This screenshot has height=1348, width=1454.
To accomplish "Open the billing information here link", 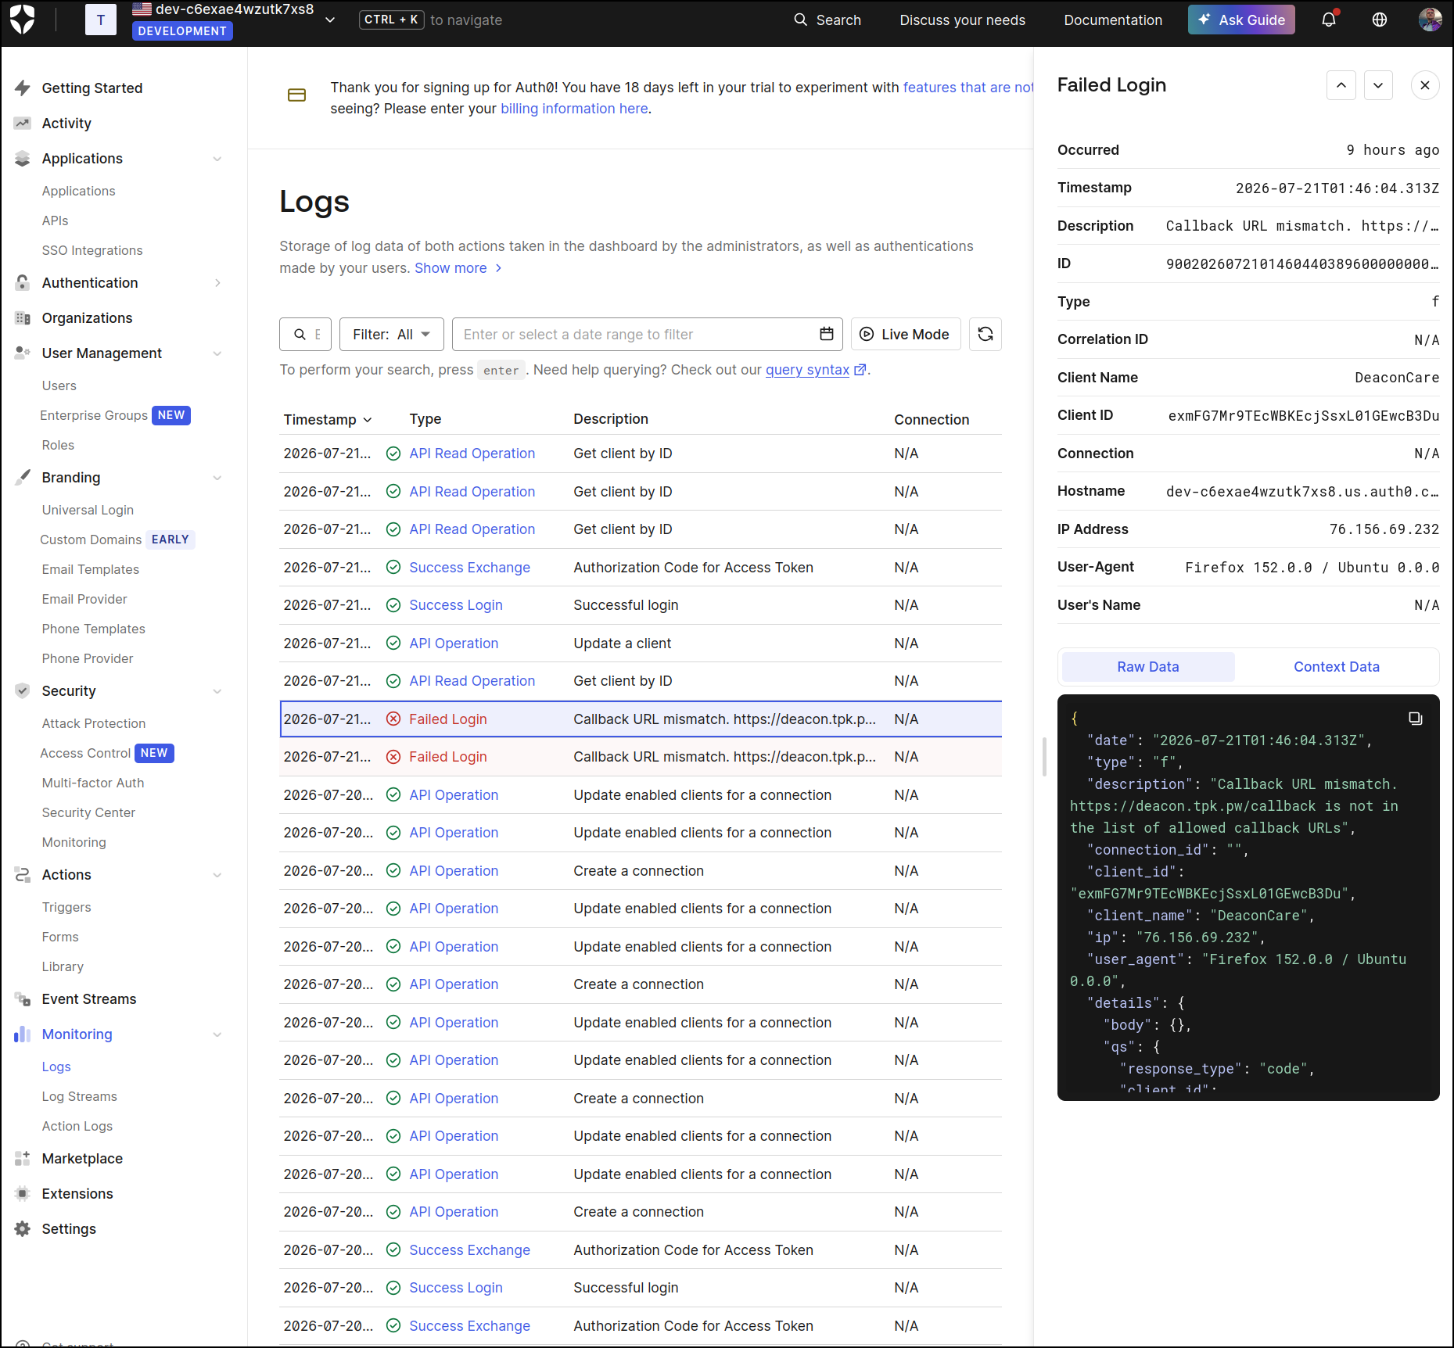I will 574,109.
